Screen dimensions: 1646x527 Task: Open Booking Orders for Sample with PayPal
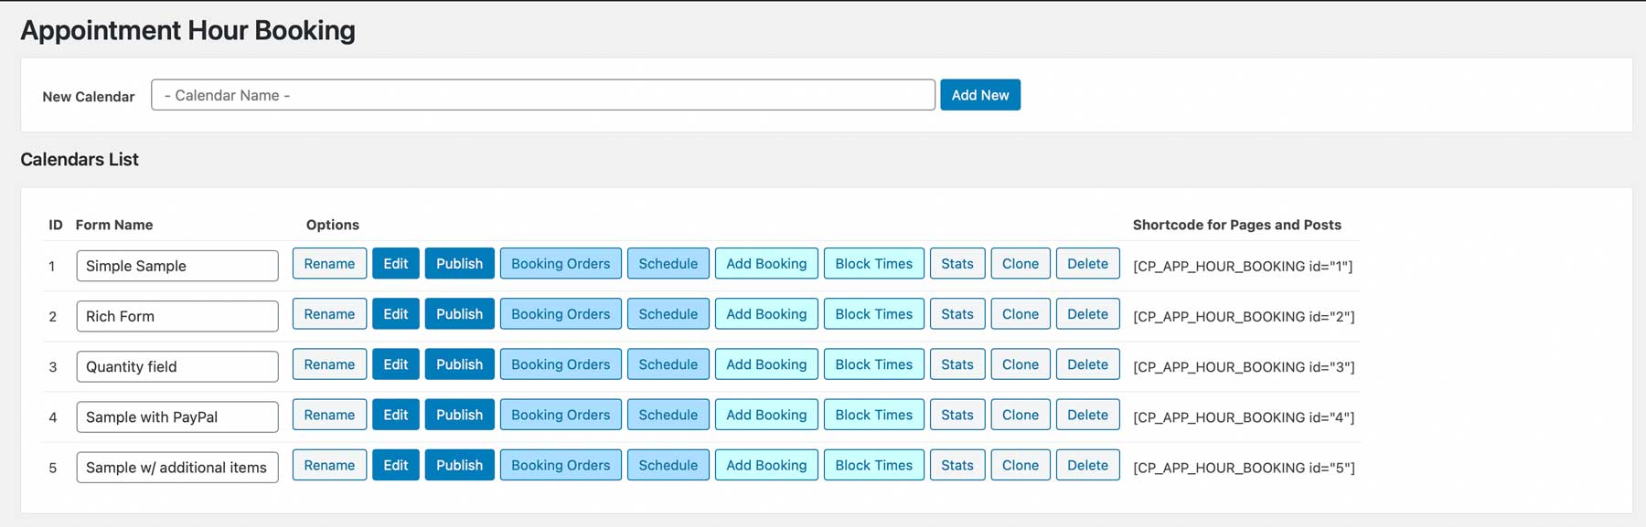560,415
